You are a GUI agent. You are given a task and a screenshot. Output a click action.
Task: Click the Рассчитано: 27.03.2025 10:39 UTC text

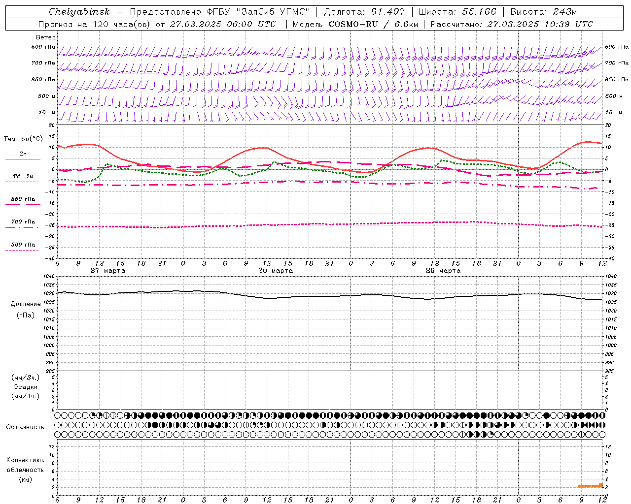click(x=512, y=24)
